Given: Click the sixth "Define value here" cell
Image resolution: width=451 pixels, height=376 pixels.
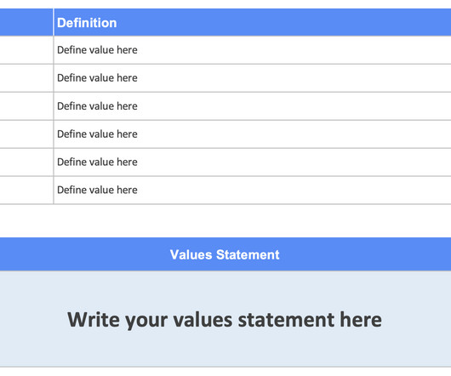Looking at the screenshot, I should point(252,190).
